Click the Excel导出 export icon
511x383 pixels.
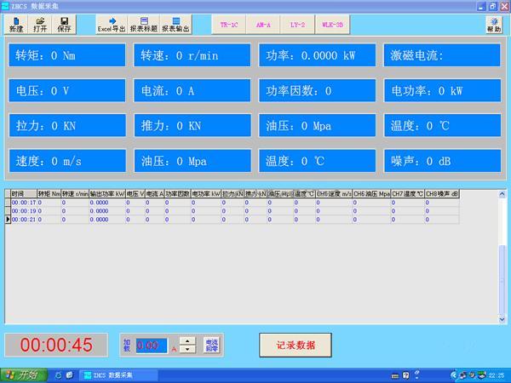tap(111, 24)
